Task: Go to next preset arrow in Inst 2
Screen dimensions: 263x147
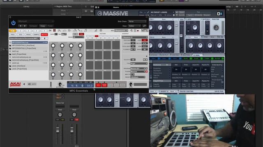Action: click(x=25, y=26)
